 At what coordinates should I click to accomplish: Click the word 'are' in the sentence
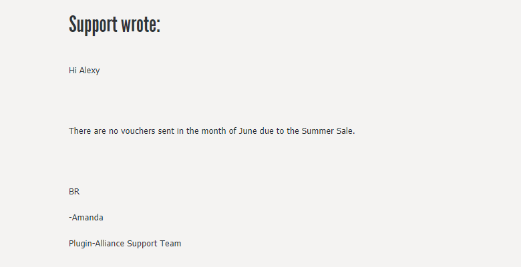[100, 131]
